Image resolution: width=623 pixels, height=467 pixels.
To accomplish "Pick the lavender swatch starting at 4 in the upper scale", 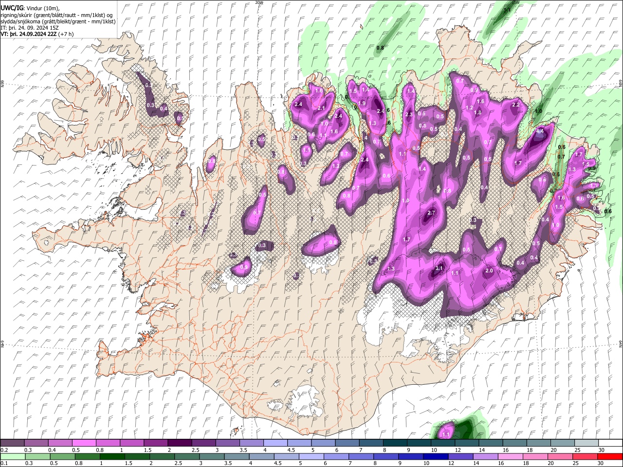I will (x=275, y=443).
